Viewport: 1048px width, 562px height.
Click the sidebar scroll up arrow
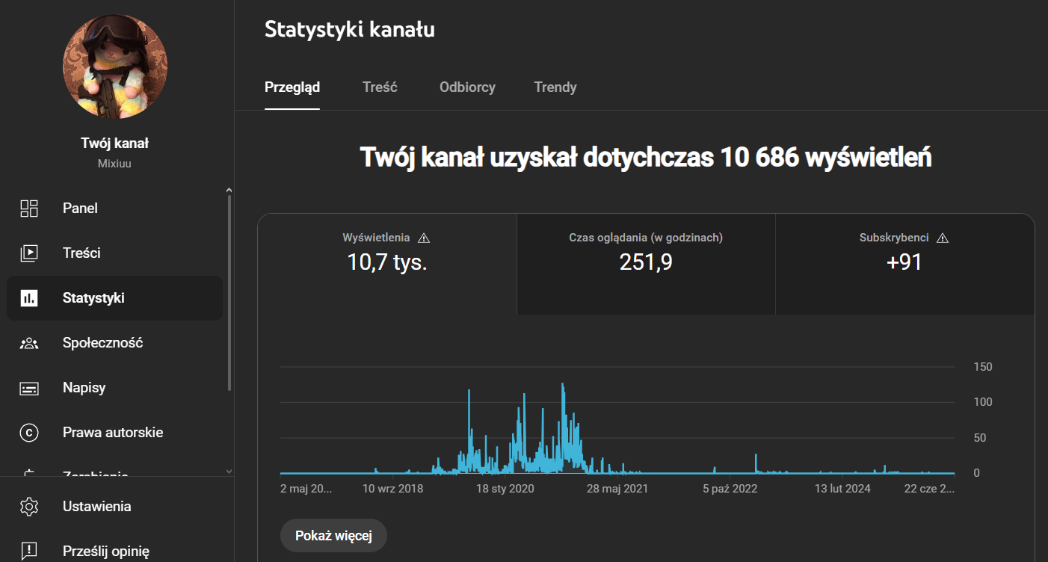coord(229,191)
